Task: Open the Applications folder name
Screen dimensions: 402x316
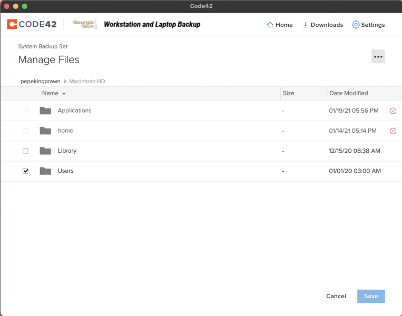Action: [x=74, y=111]
